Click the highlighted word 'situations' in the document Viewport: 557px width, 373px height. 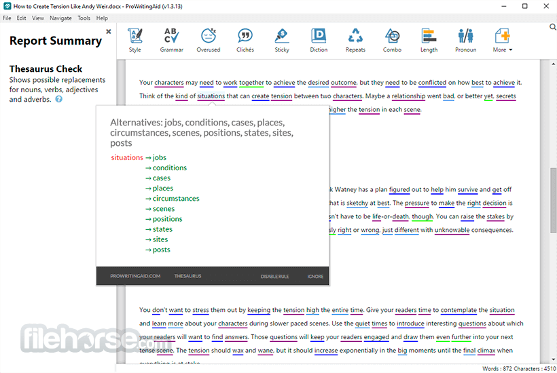[x=211, y=96]
